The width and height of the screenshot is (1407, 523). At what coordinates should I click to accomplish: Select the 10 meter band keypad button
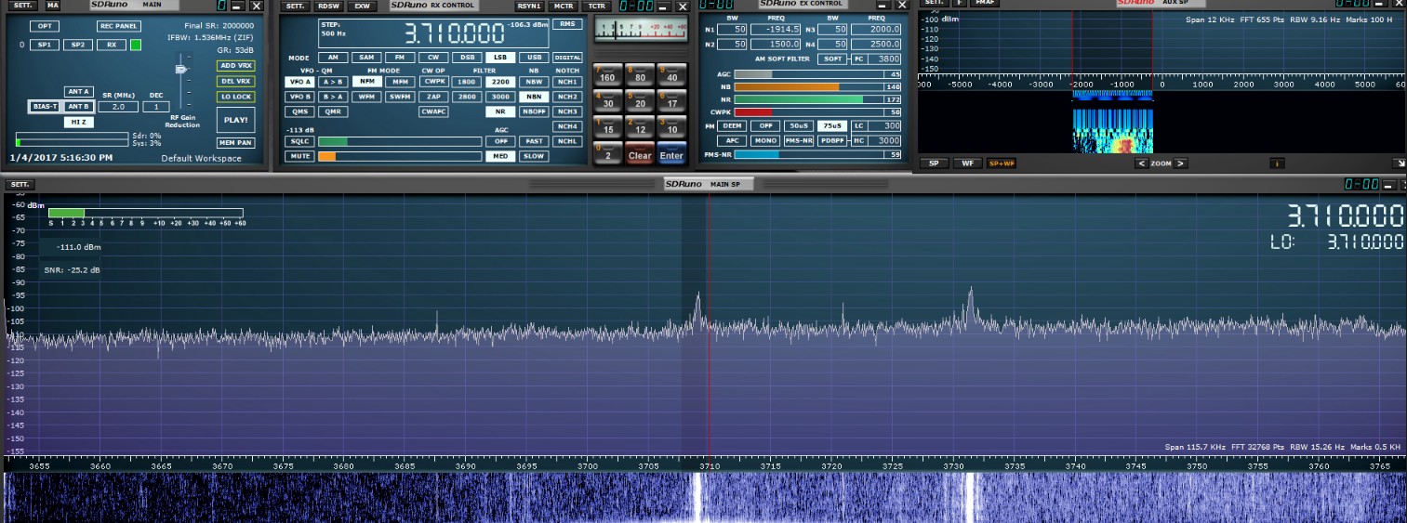click(670, 127)
